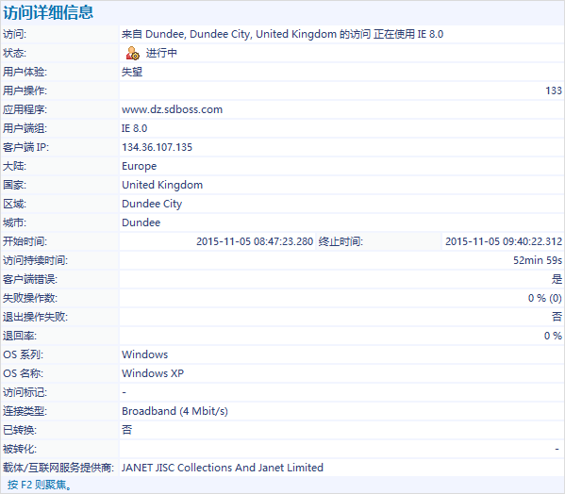Select Broadband (4 Mbit/s) connection type
The width and height of the screenshot is (565, 494).
click(174, 411)
